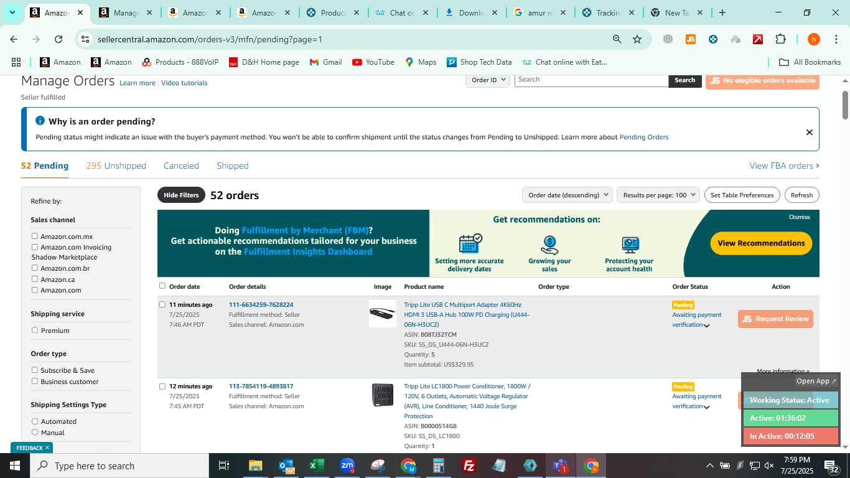Expand Awaiting payment verification for LC1800 order
This screenshot has height=478, width=850.
[706, 407]
